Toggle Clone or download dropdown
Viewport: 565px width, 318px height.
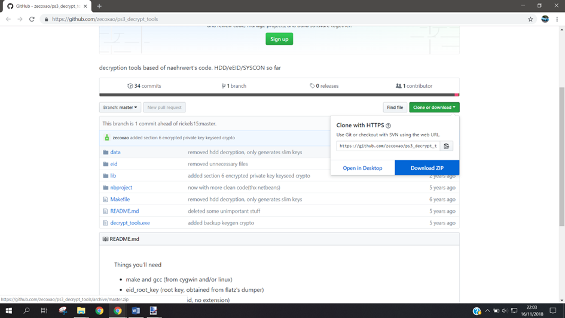click(x=434, y=108)
